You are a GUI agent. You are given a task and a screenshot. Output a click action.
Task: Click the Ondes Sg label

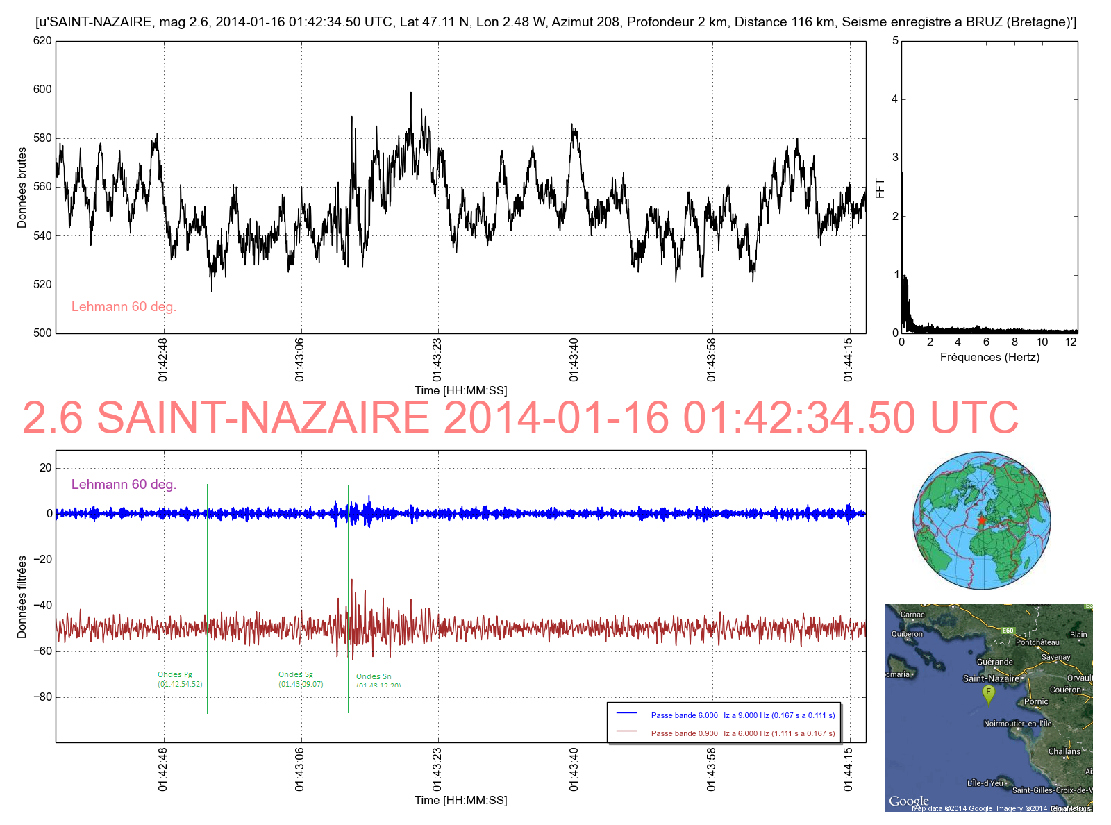click(x=296, y=674)
